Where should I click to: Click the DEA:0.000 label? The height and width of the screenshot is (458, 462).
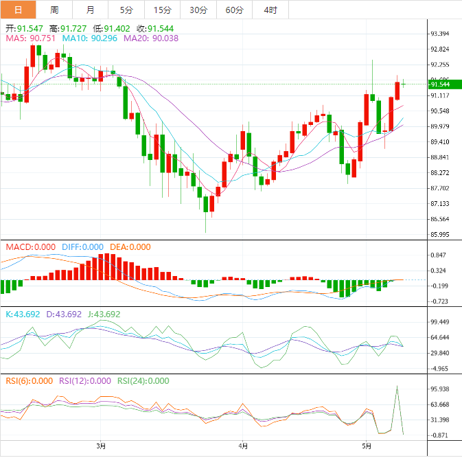pyautogui.click(x=130, y=247)
